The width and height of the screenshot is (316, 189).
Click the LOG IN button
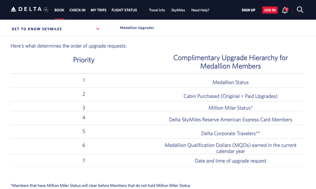270,10
